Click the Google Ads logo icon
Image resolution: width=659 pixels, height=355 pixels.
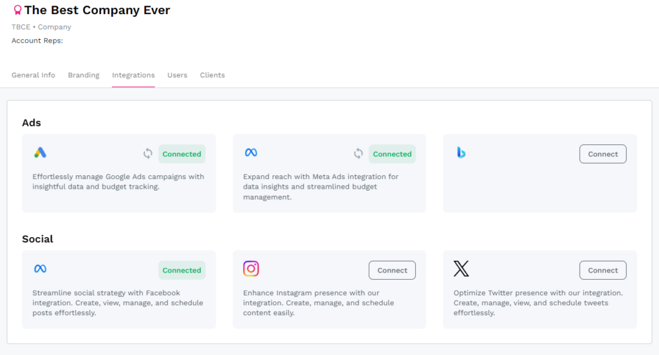pyautogui.click(x=40, y=153)
